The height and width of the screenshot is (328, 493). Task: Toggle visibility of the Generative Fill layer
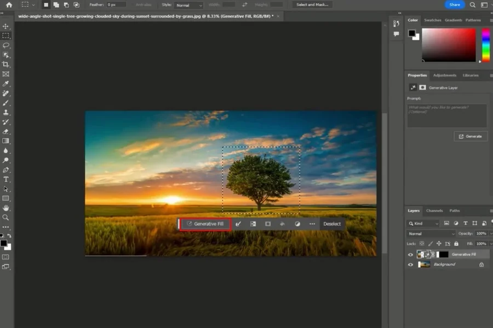tap(410, 255)
